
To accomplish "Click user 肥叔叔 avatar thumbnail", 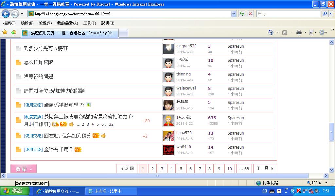I will (x=168, y=105).
